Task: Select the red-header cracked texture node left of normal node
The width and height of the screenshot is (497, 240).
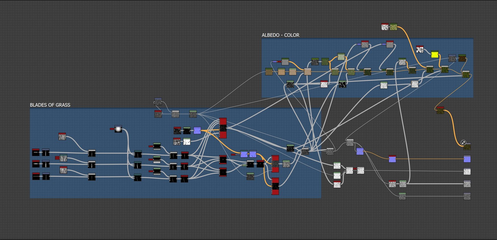Action: 177,130
